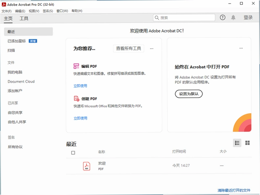Click the 创建 PDF heading text

89,99
